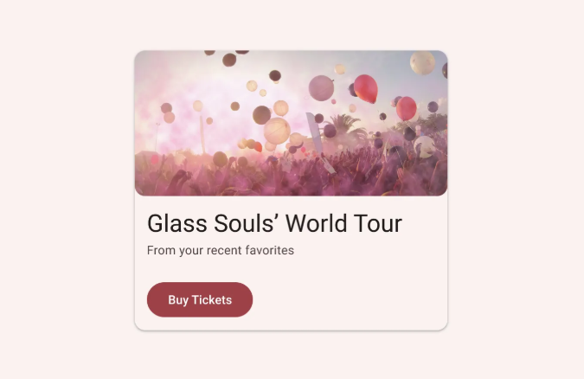The width and height of the screenshot is (584, 379).
Task: Click the largest red balloon in the photo
Action: 366,89
